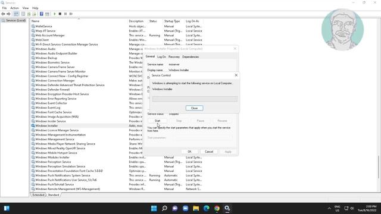Switch to the Dependencies tab
381x214 pixels.
190,57
